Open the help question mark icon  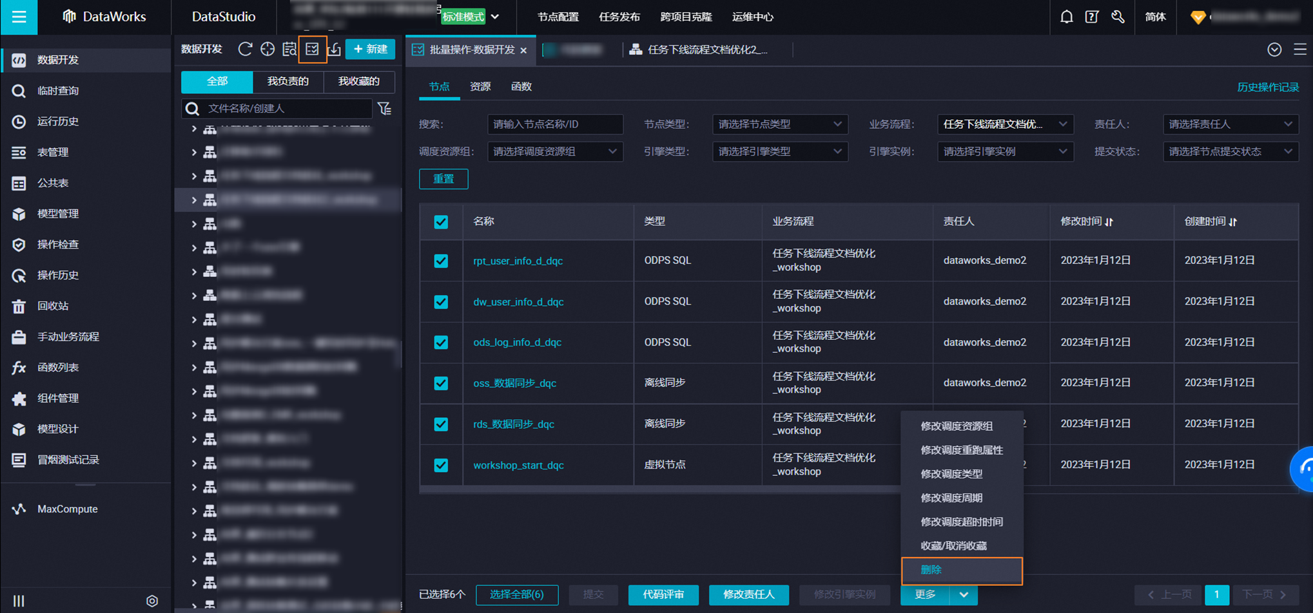tap(1092, 17)
